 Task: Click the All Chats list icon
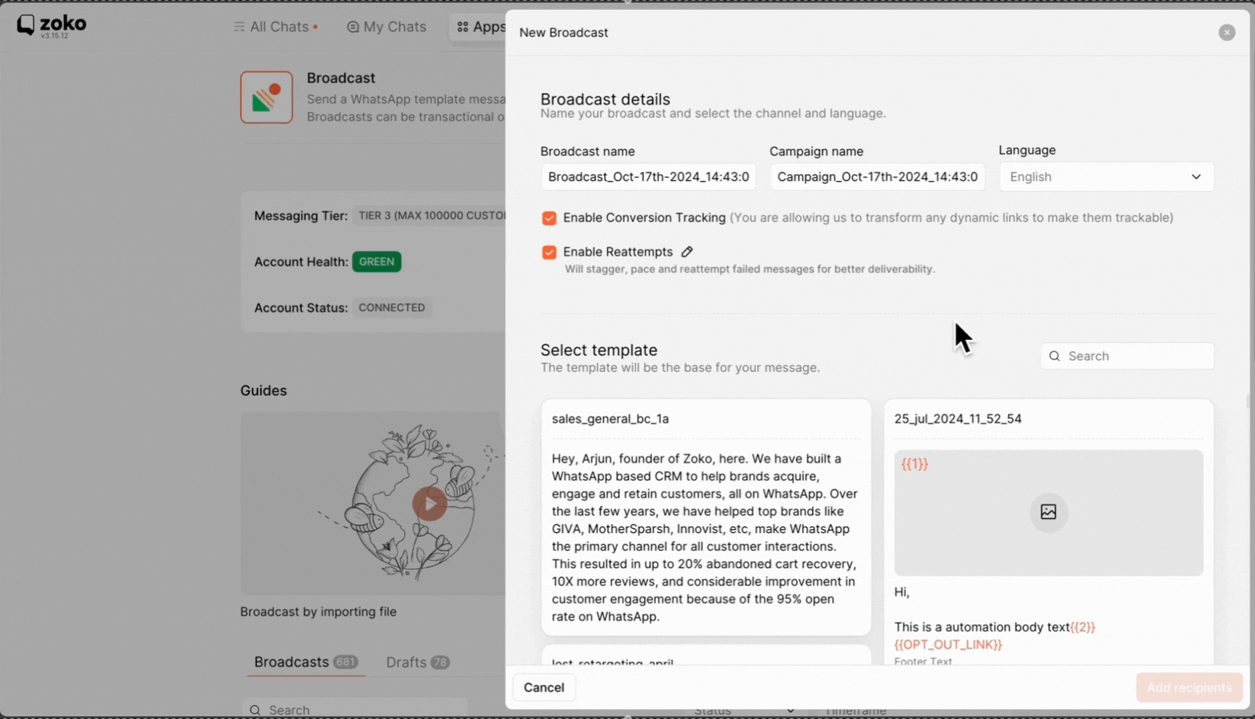(x=239, y=27)
